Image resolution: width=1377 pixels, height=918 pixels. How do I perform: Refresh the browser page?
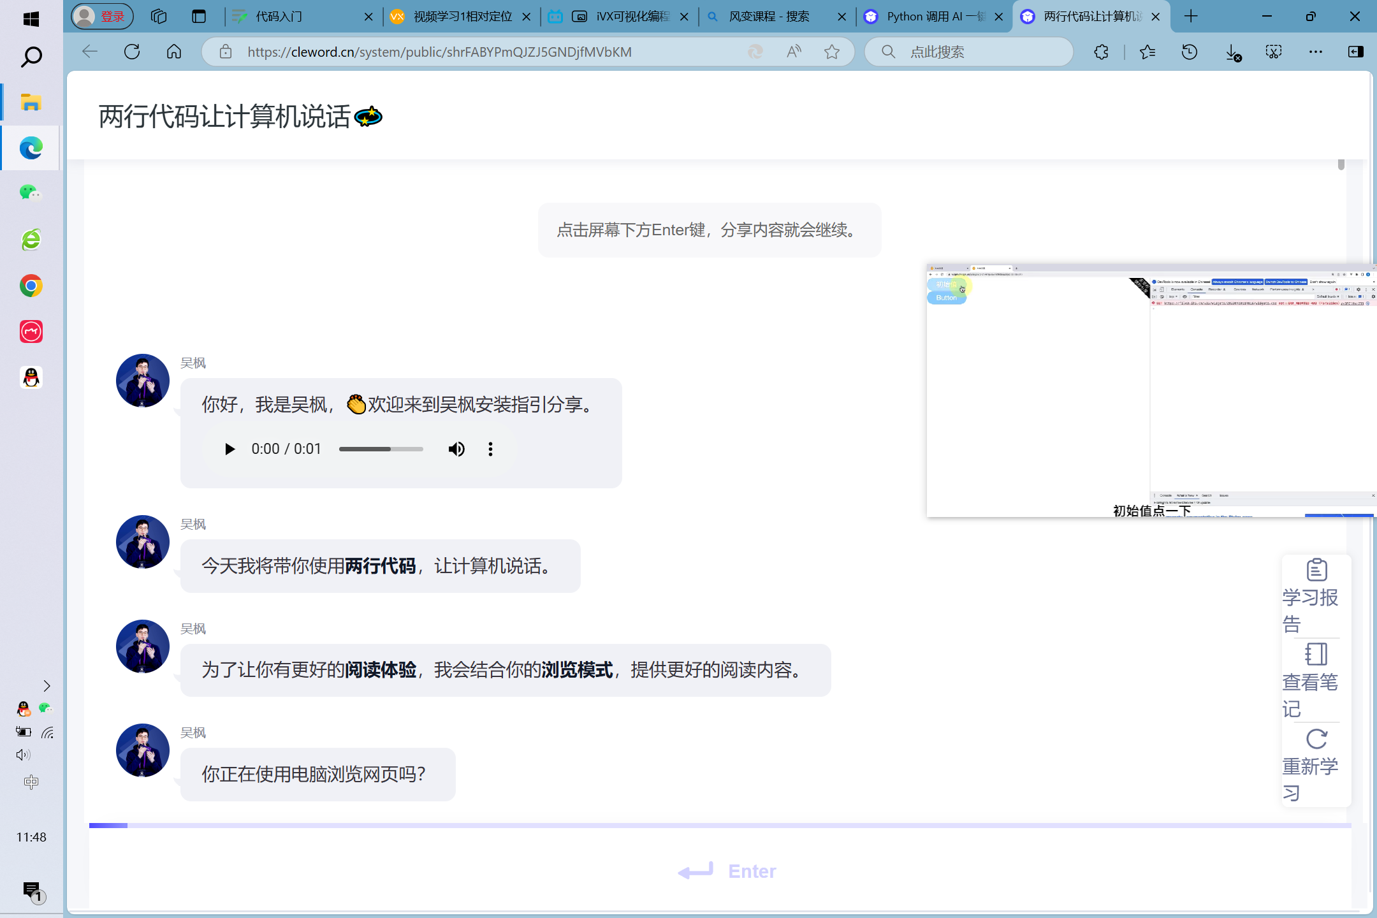coord(132,52)
